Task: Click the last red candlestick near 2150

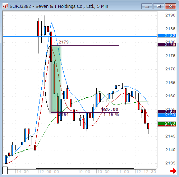Action: [x=148, y=126]
